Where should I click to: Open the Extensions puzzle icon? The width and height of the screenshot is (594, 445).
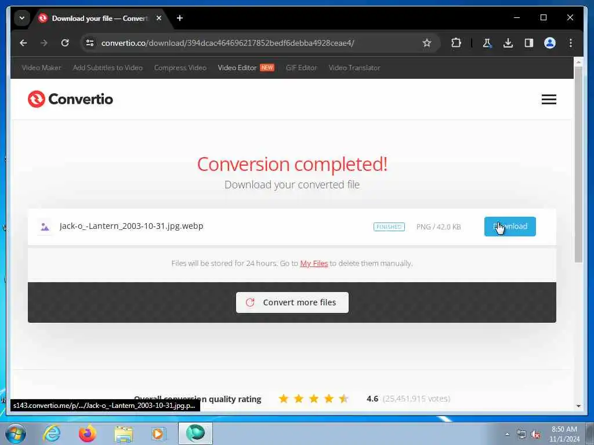456,43
